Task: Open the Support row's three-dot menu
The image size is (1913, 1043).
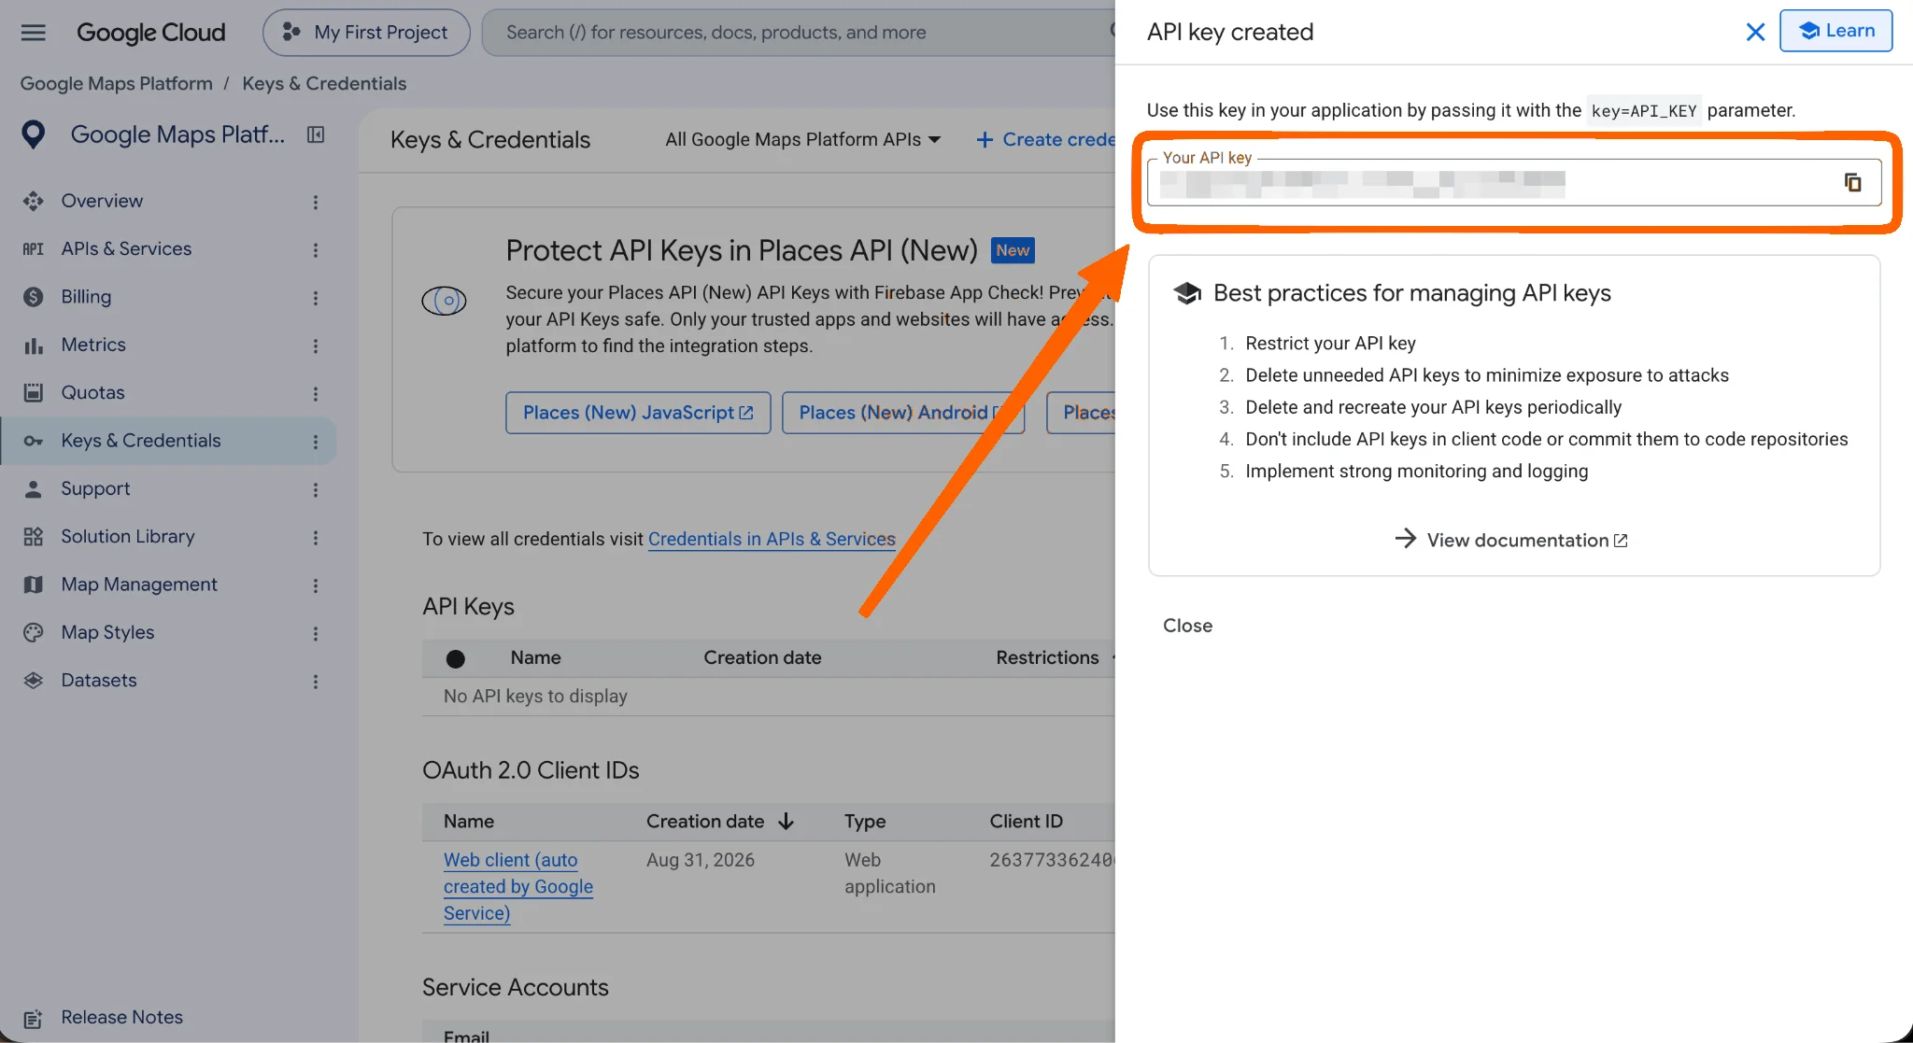Action: coord(316,489)
